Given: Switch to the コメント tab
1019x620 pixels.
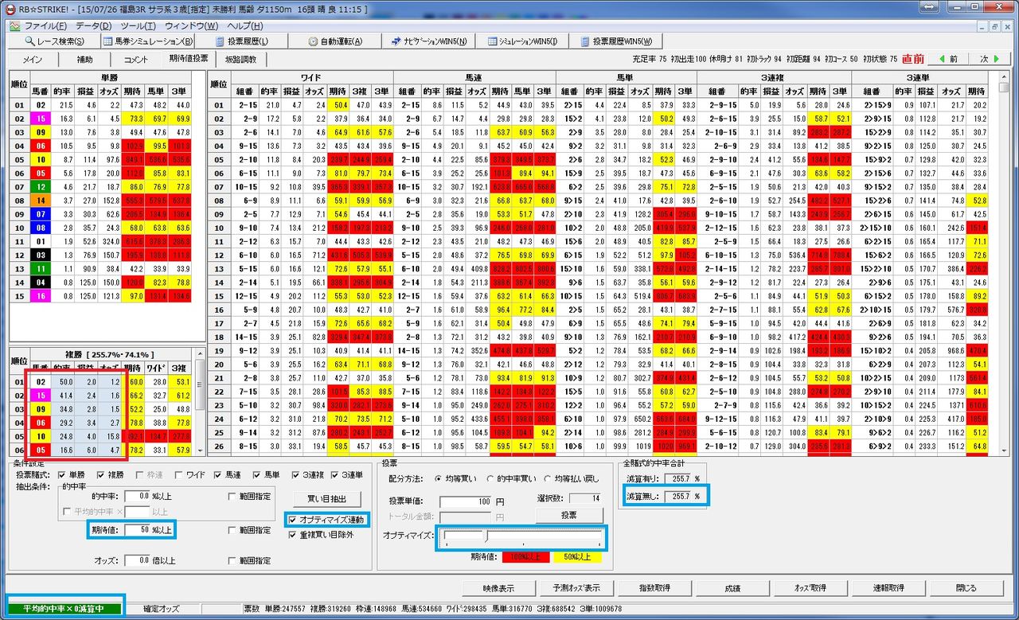Looking at the screenshot, I should coord(136,59).
